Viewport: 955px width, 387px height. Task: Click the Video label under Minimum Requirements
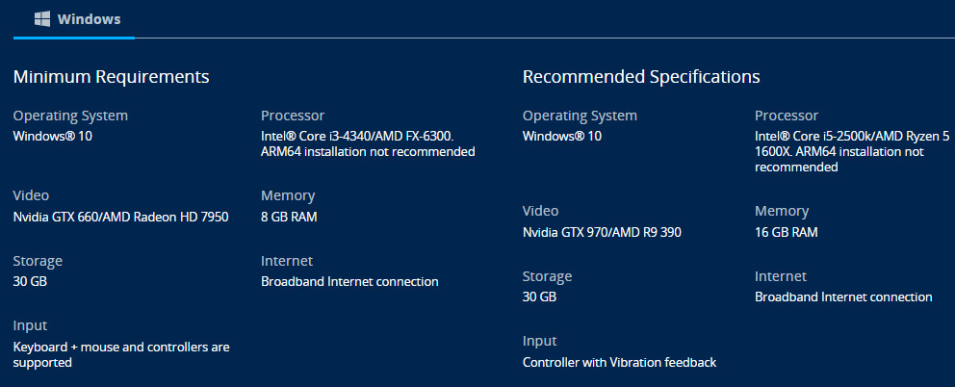click(31, 195)
